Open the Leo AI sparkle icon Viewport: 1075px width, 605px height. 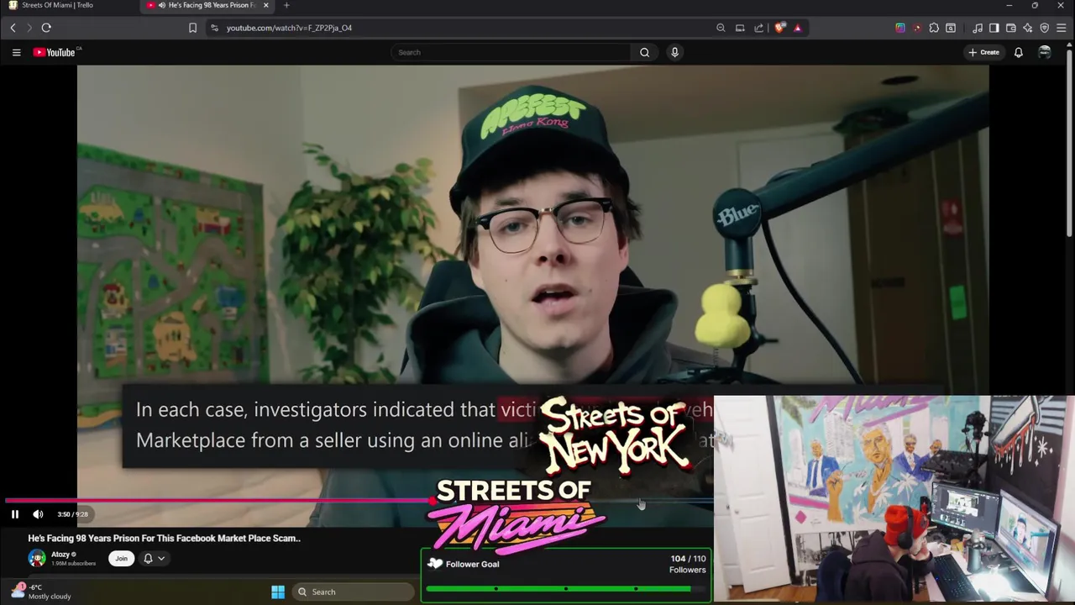point(1028,28)
